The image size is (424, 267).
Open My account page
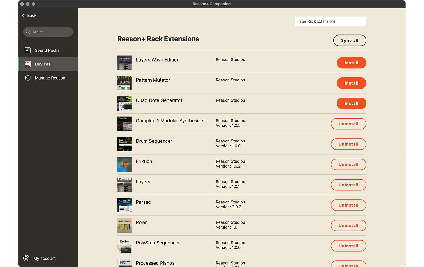pyautogui.click(x=39, y=258)
